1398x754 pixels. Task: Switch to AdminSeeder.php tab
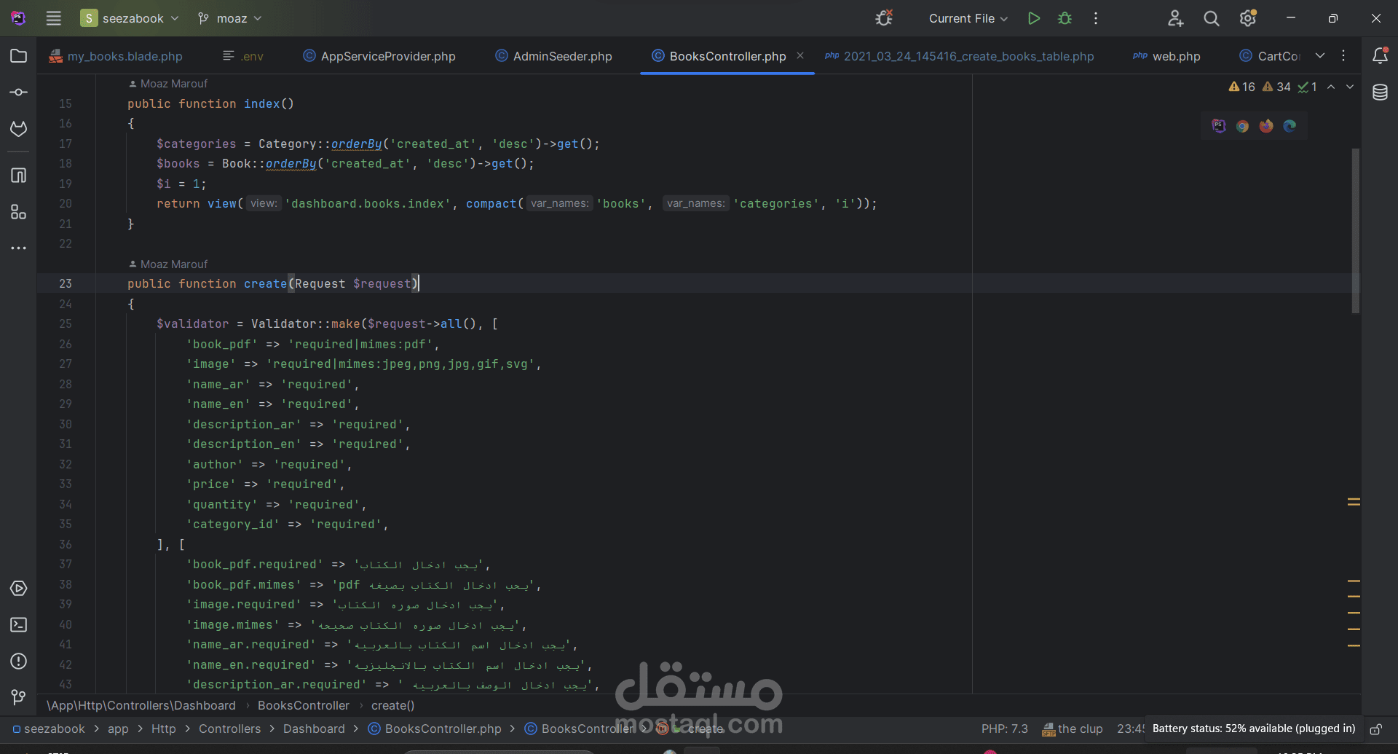(554, 56)
